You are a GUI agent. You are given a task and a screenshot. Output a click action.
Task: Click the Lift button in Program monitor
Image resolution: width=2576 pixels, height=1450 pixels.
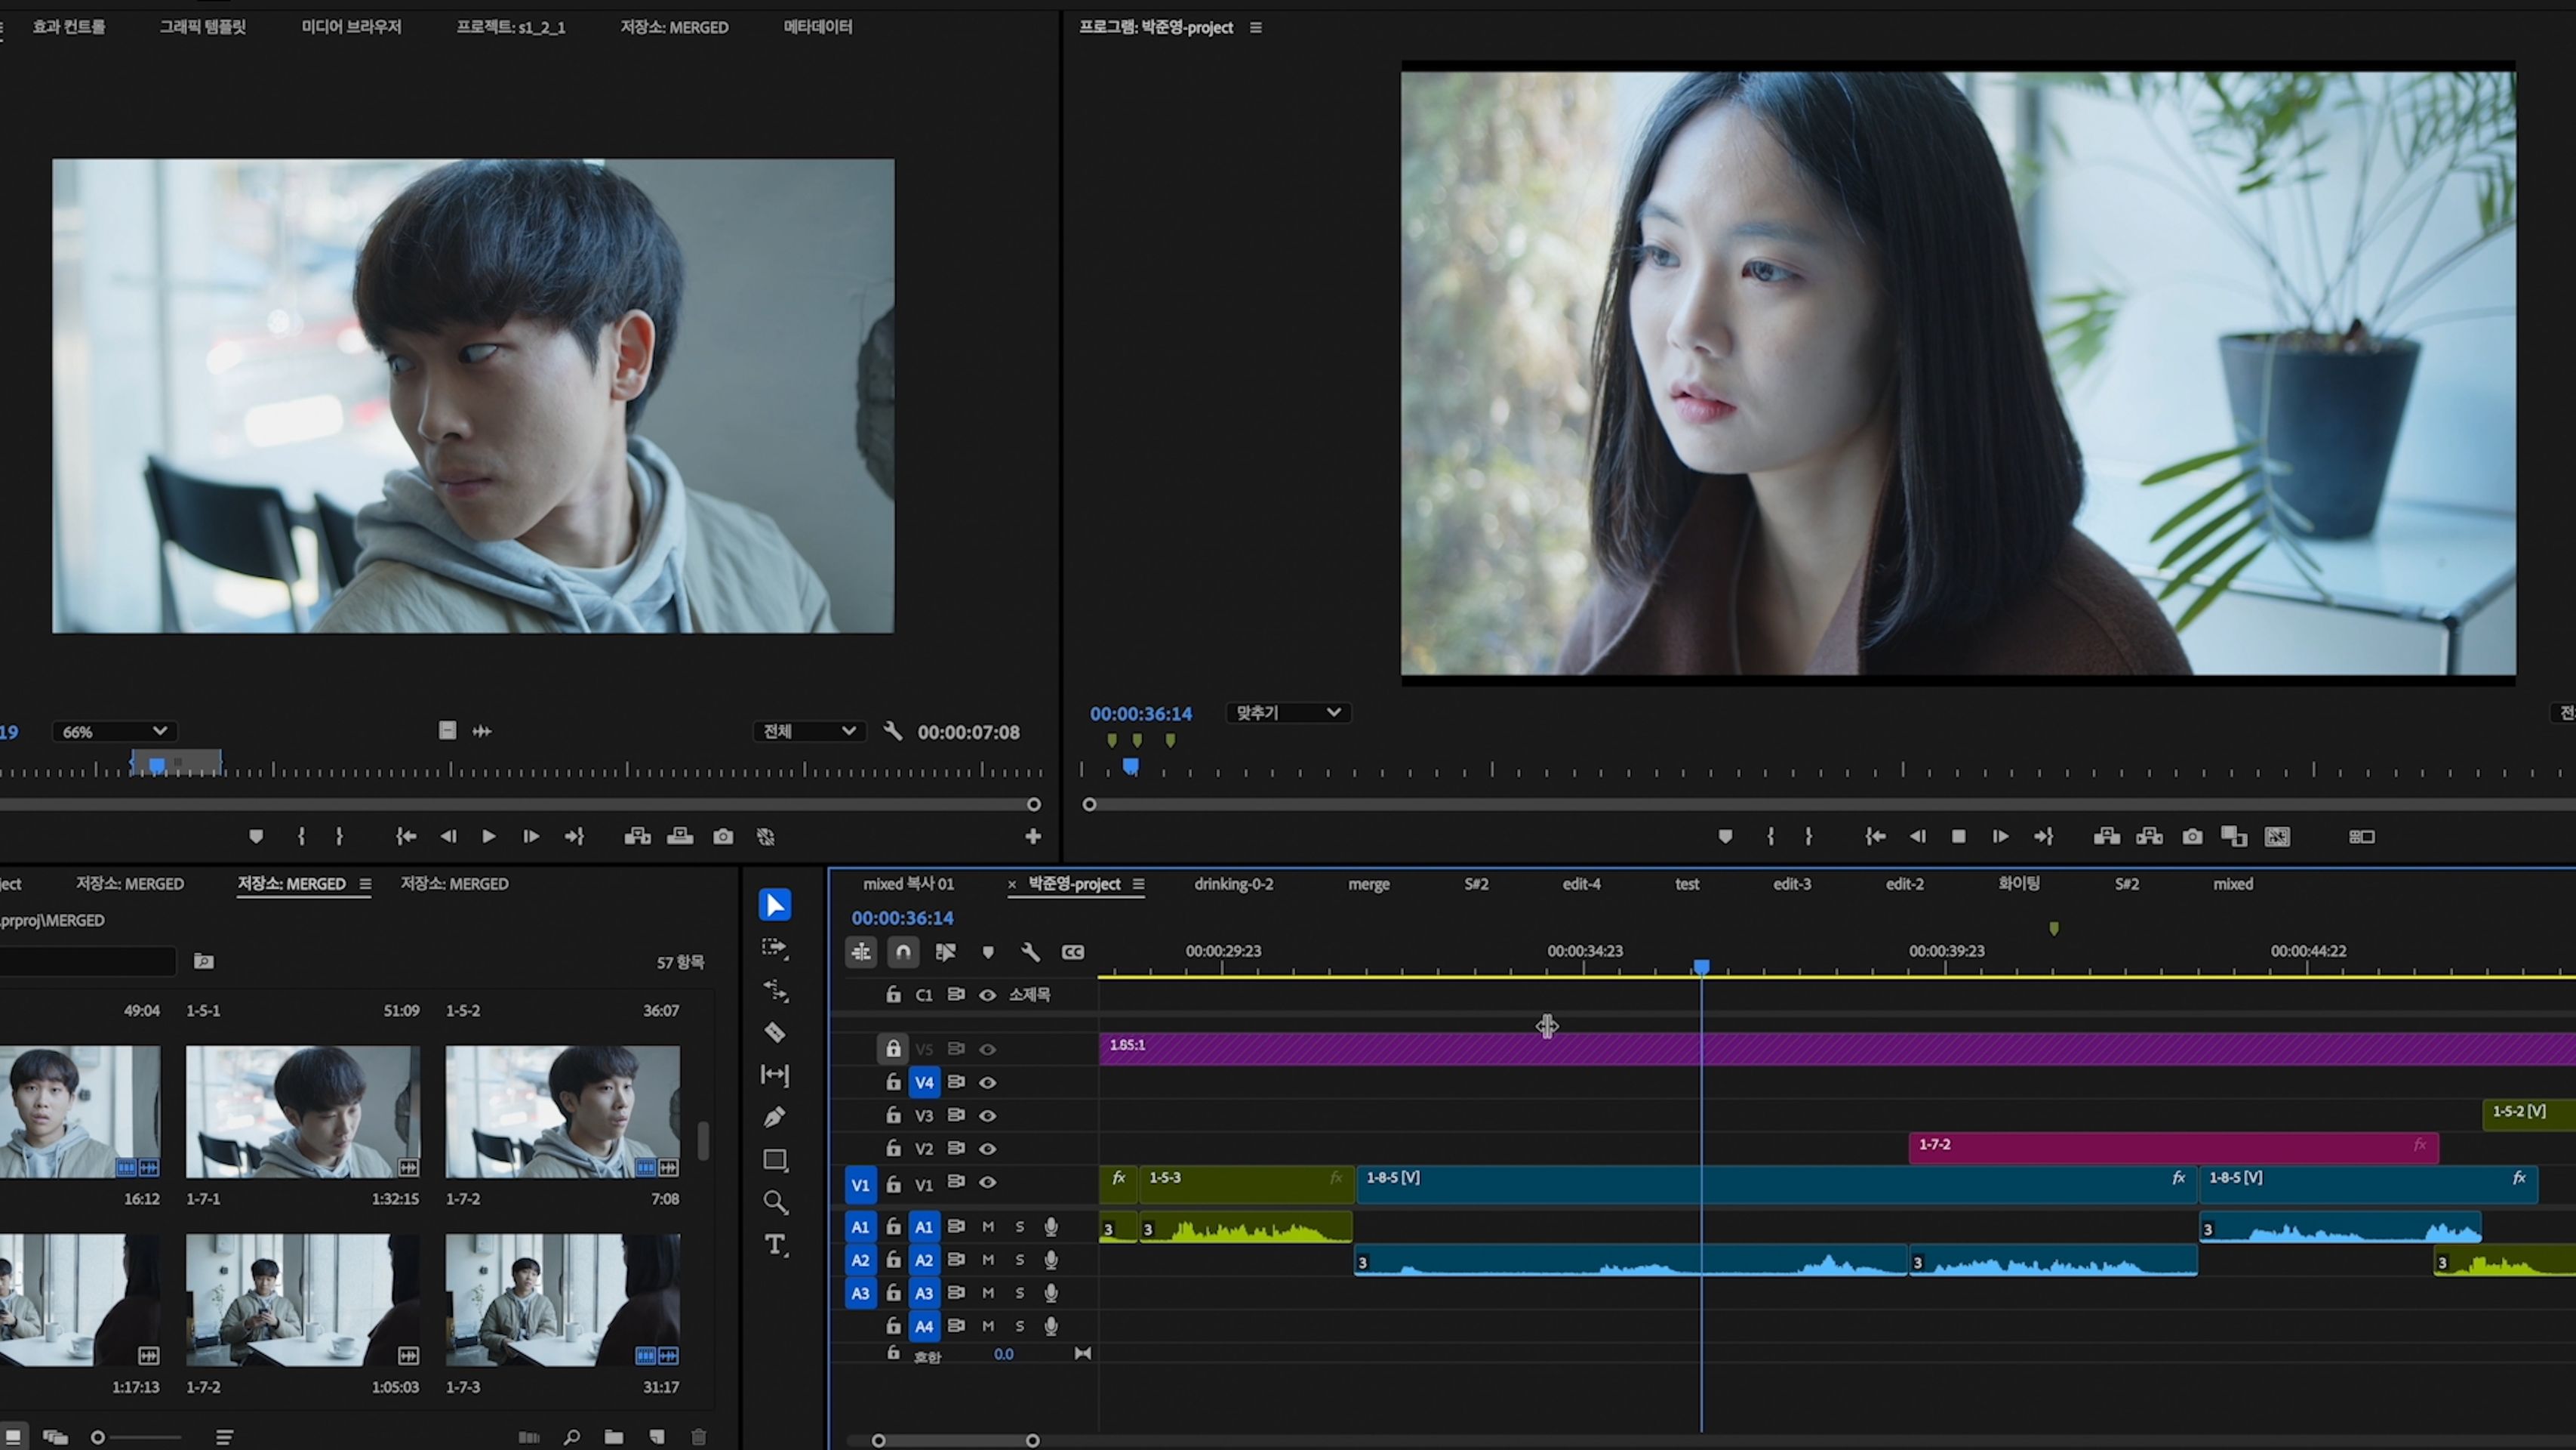(x=2107, y=837)
